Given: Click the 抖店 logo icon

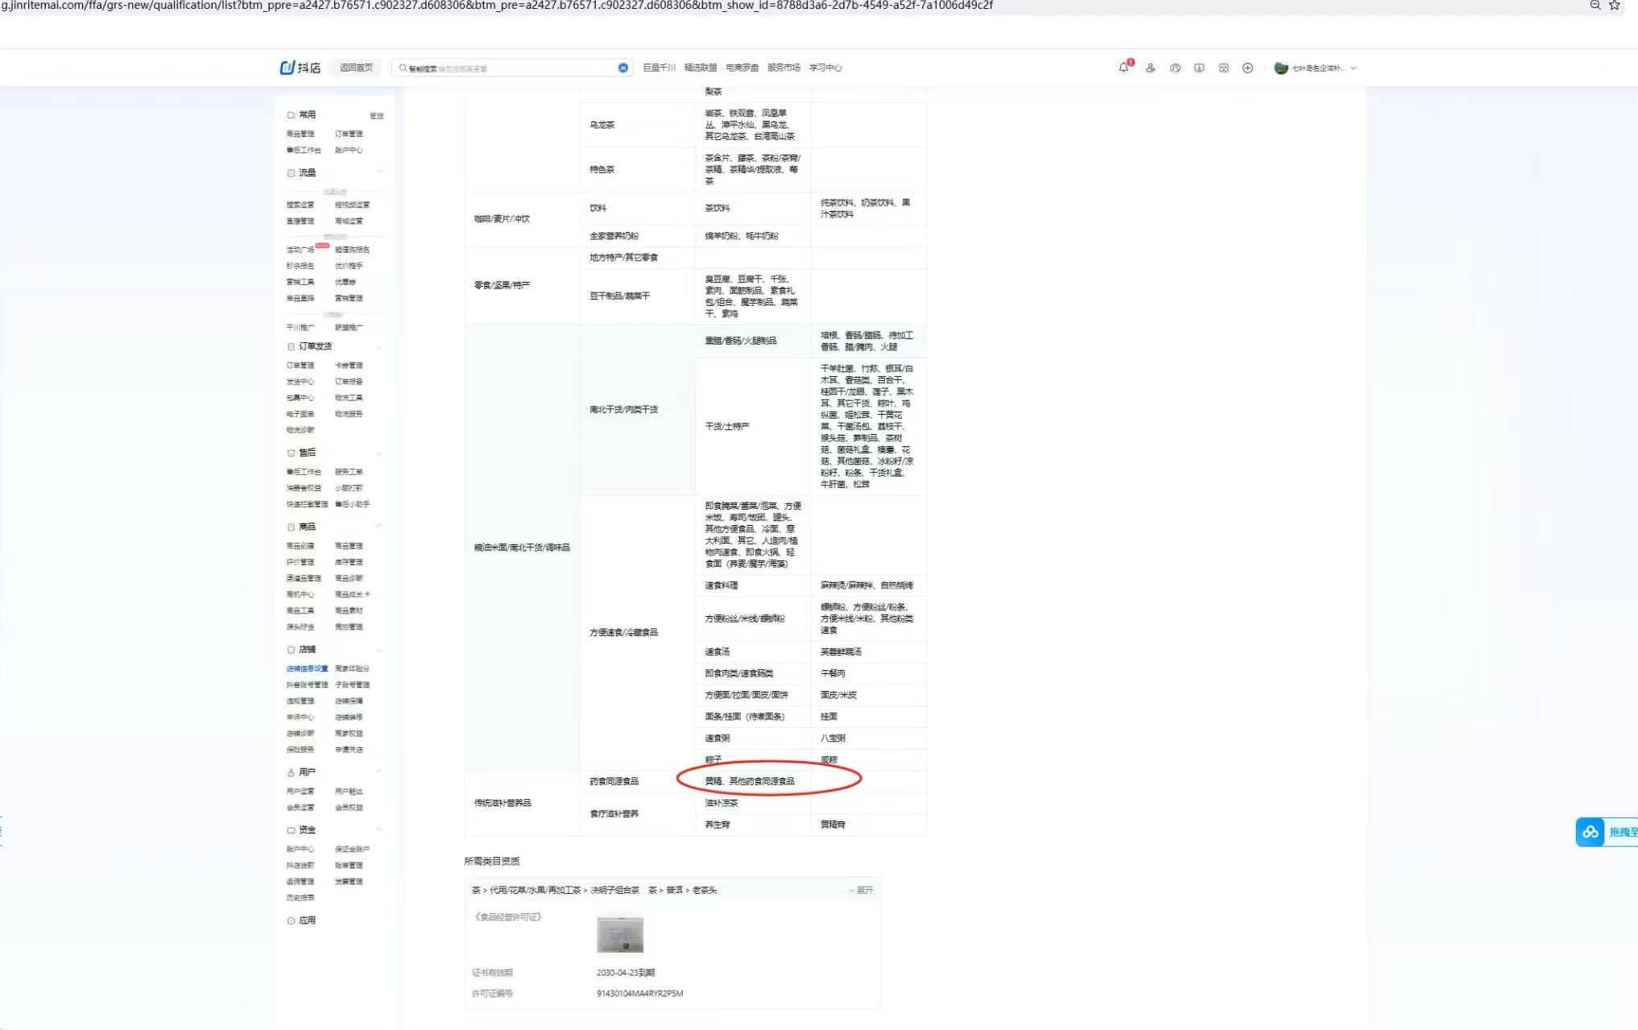Looking at the screenshot, I should (x=287, y=68).
